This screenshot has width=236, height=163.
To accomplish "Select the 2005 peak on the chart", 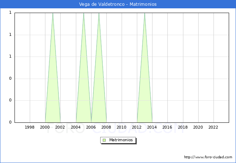I will pos(84,14).
